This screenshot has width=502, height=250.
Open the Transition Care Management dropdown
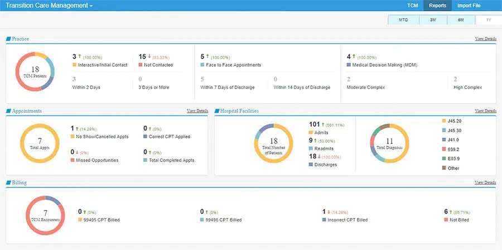tap(49, 6)
